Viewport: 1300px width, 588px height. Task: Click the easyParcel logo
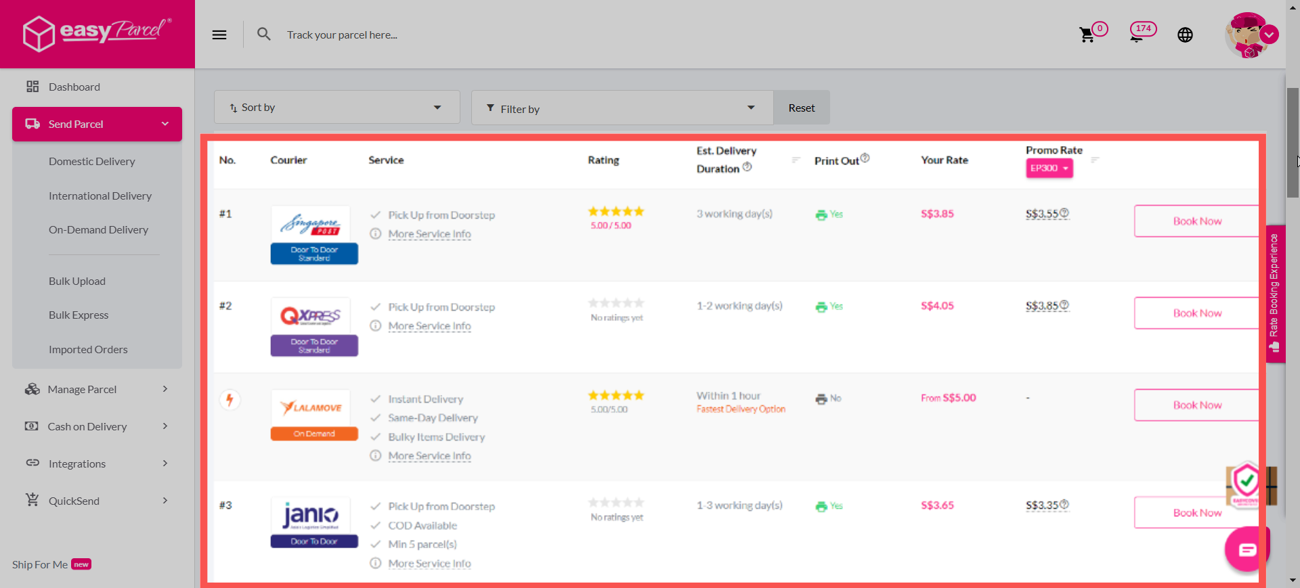[x=97, y=32]
